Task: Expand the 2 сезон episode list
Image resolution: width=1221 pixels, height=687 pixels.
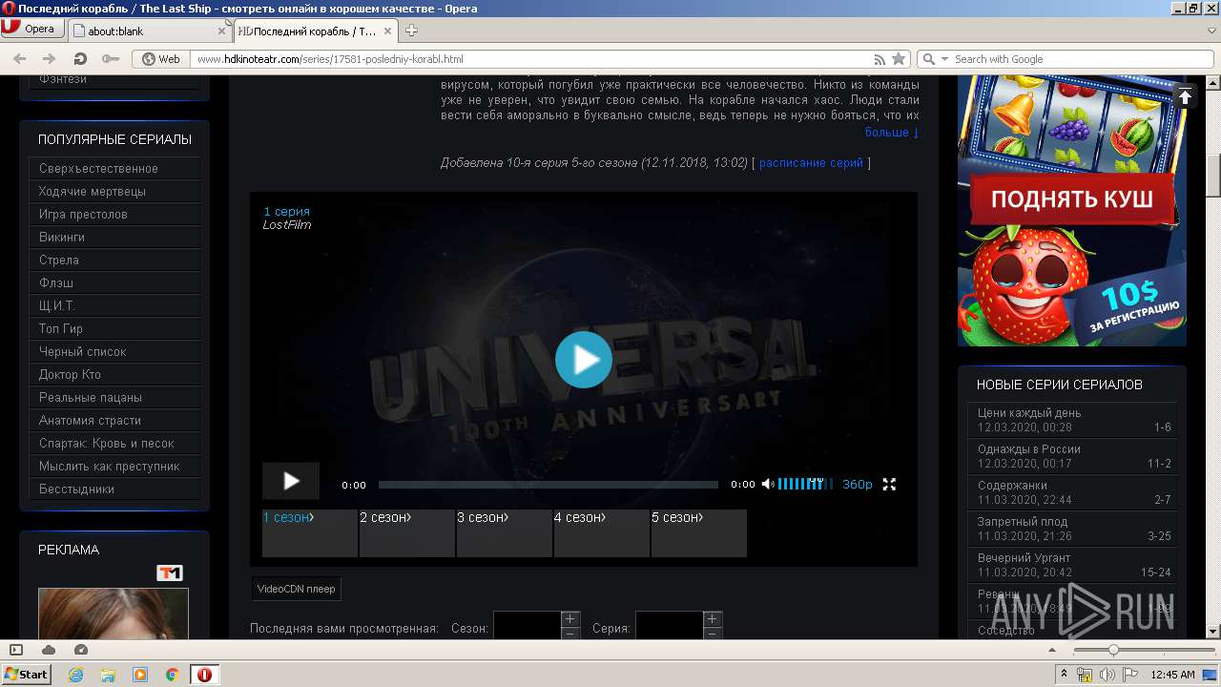Action: click(407, 532)
